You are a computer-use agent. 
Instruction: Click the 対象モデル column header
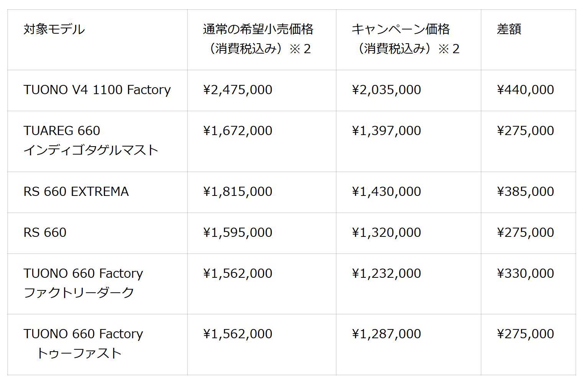(x=54, y=29)
